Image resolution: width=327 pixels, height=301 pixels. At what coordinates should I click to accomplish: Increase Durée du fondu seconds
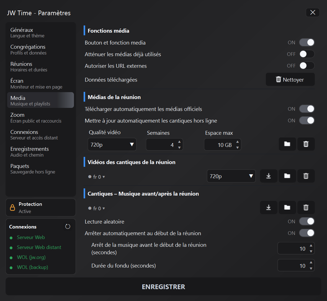coord(311,263)
